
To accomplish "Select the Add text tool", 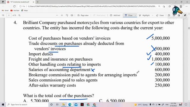I will 115,15.
